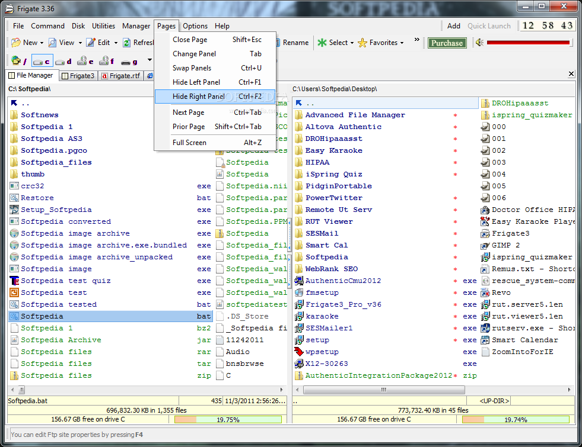This screenshot has height=447, width=582.
Task: Expand the drive bar dropdown arrow
Action: tap(150, 60)
